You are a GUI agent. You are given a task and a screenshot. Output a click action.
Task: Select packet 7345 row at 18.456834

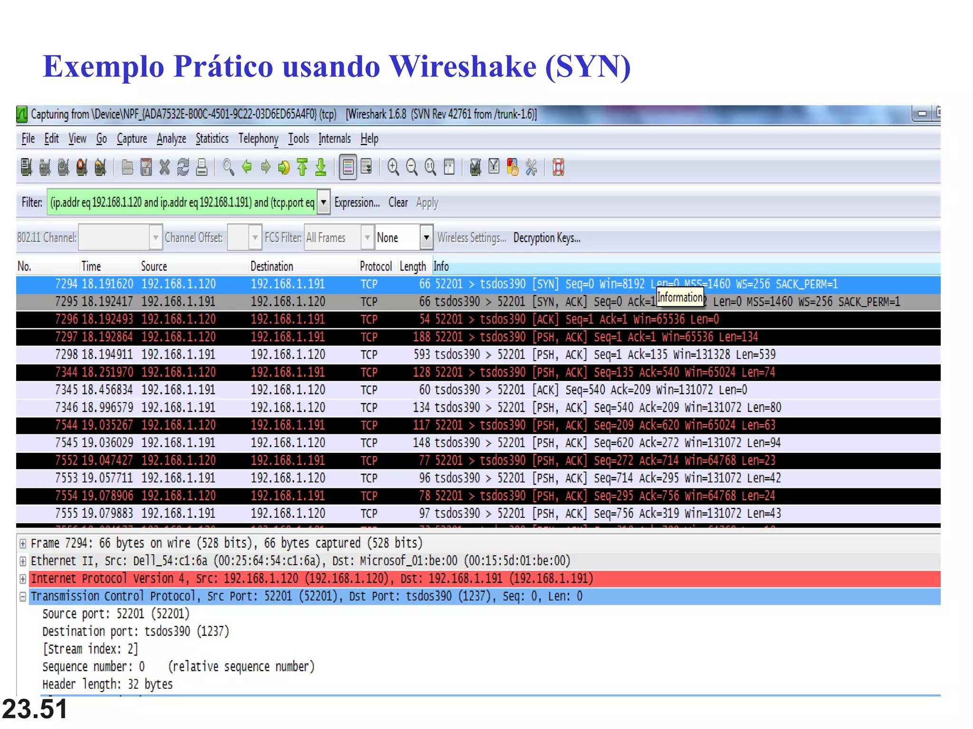pos(478,390)
